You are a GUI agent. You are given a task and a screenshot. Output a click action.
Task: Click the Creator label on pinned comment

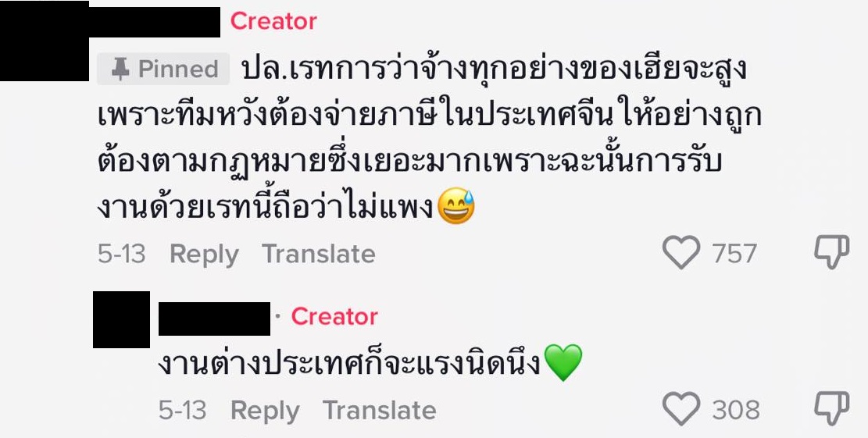(273, 21)
